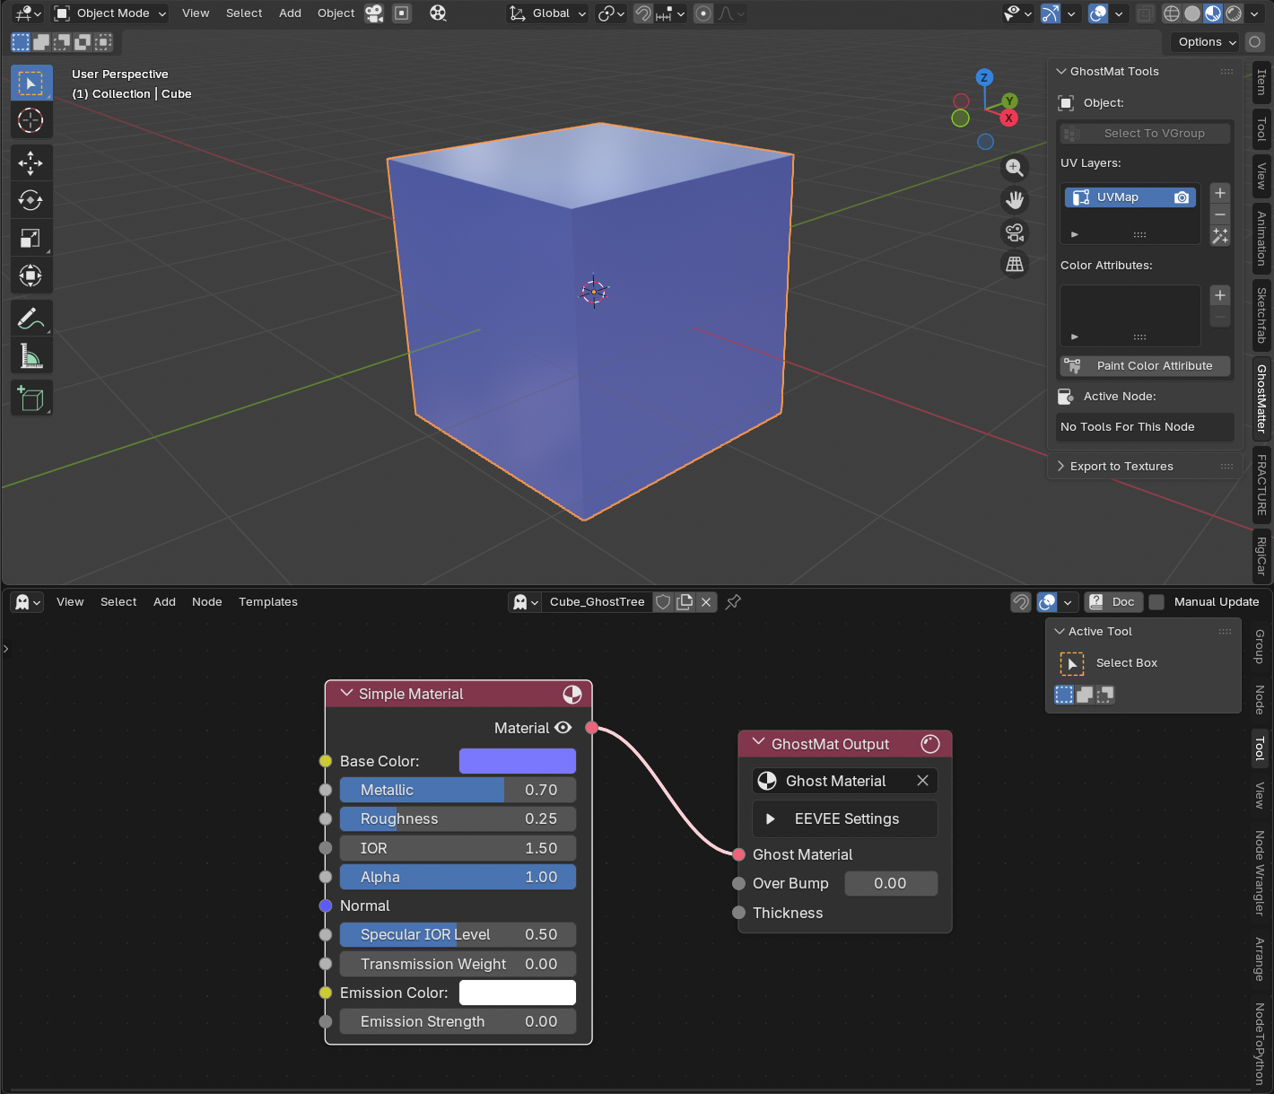This screenshot has width=1274, height=1094.
Task: Switch to the Node Wrangler sidebar tab
Action: (1260, 873)
